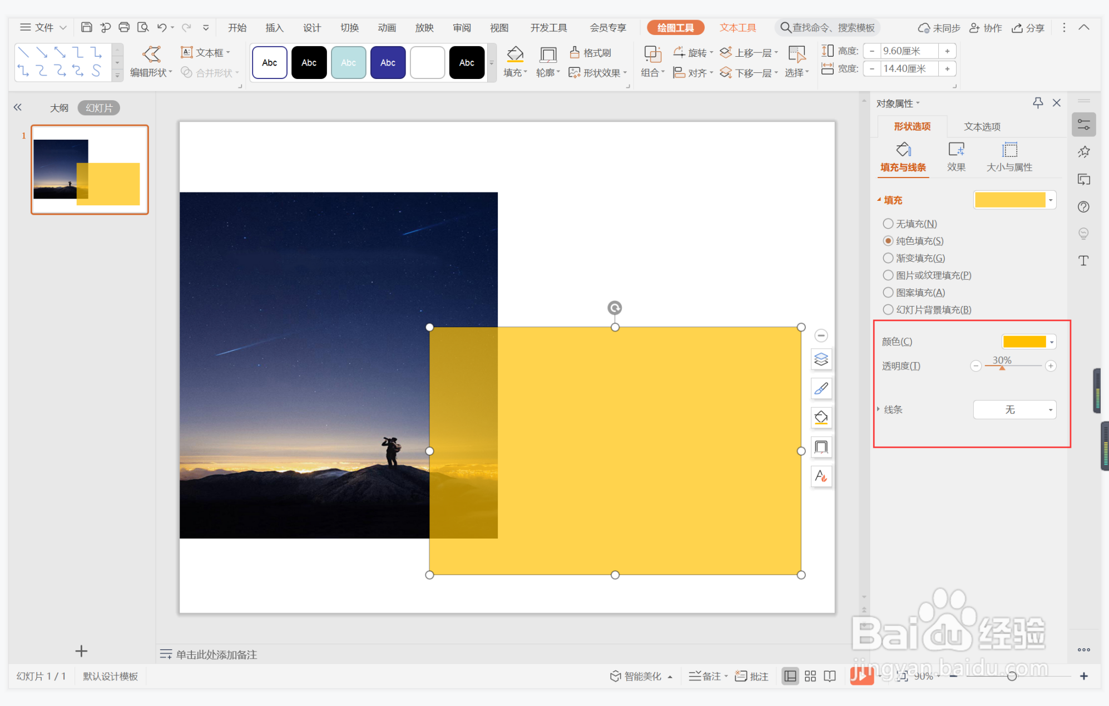
Task: Click the notes area to add notes
Action: tap(217, 655)
